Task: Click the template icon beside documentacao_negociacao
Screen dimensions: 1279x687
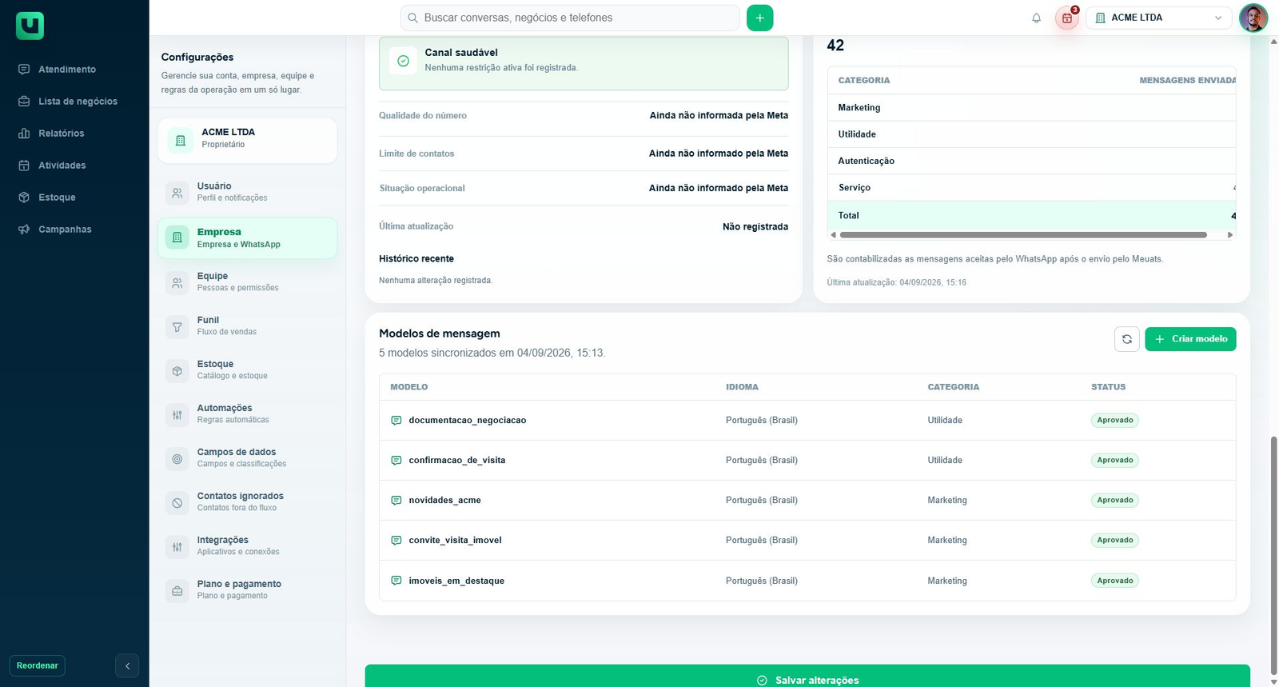Action: [x=396, y=420]
